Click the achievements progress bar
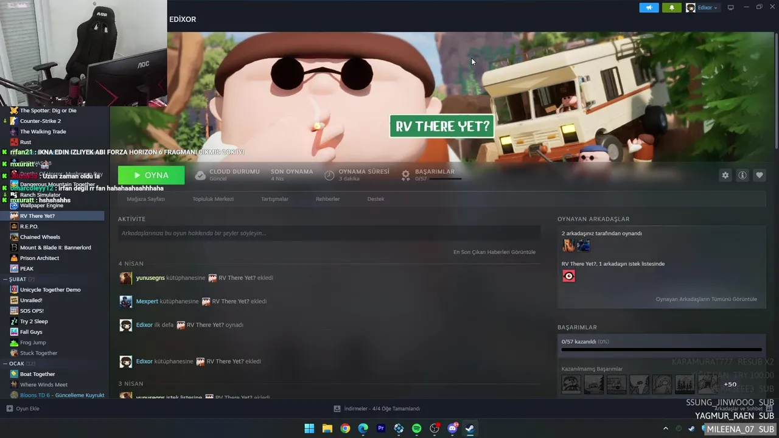This screenshot has height=438, width=779. [661, 350]
